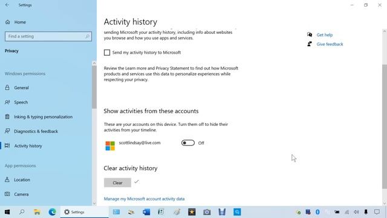The image size is (387, 218).
Task: Open the Give feedback link
Action: pos(330,44)
